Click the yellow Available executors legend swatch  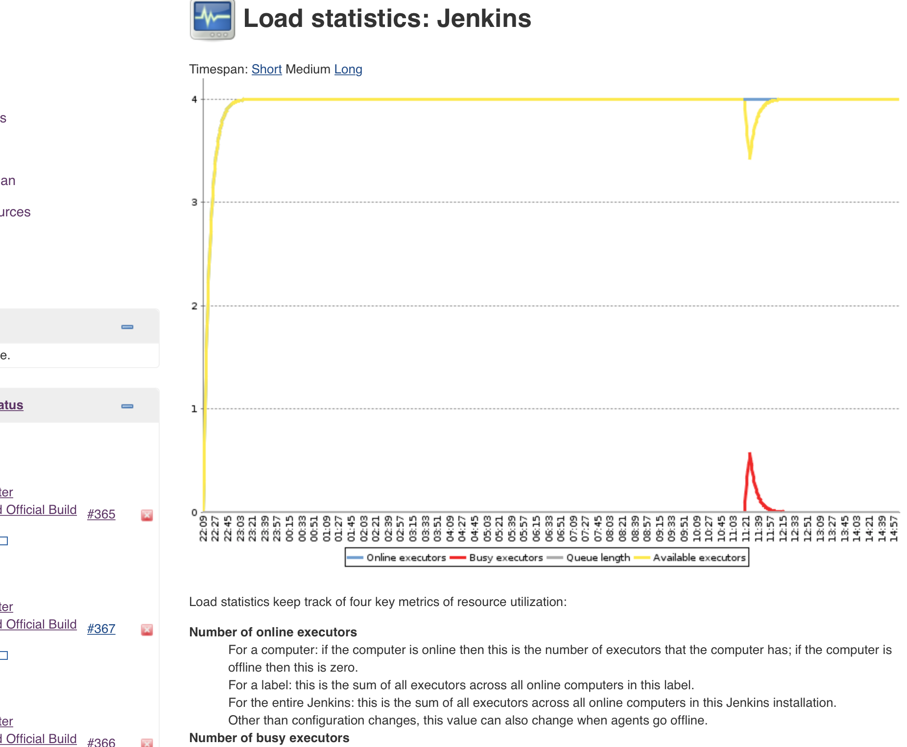point(642,558)
